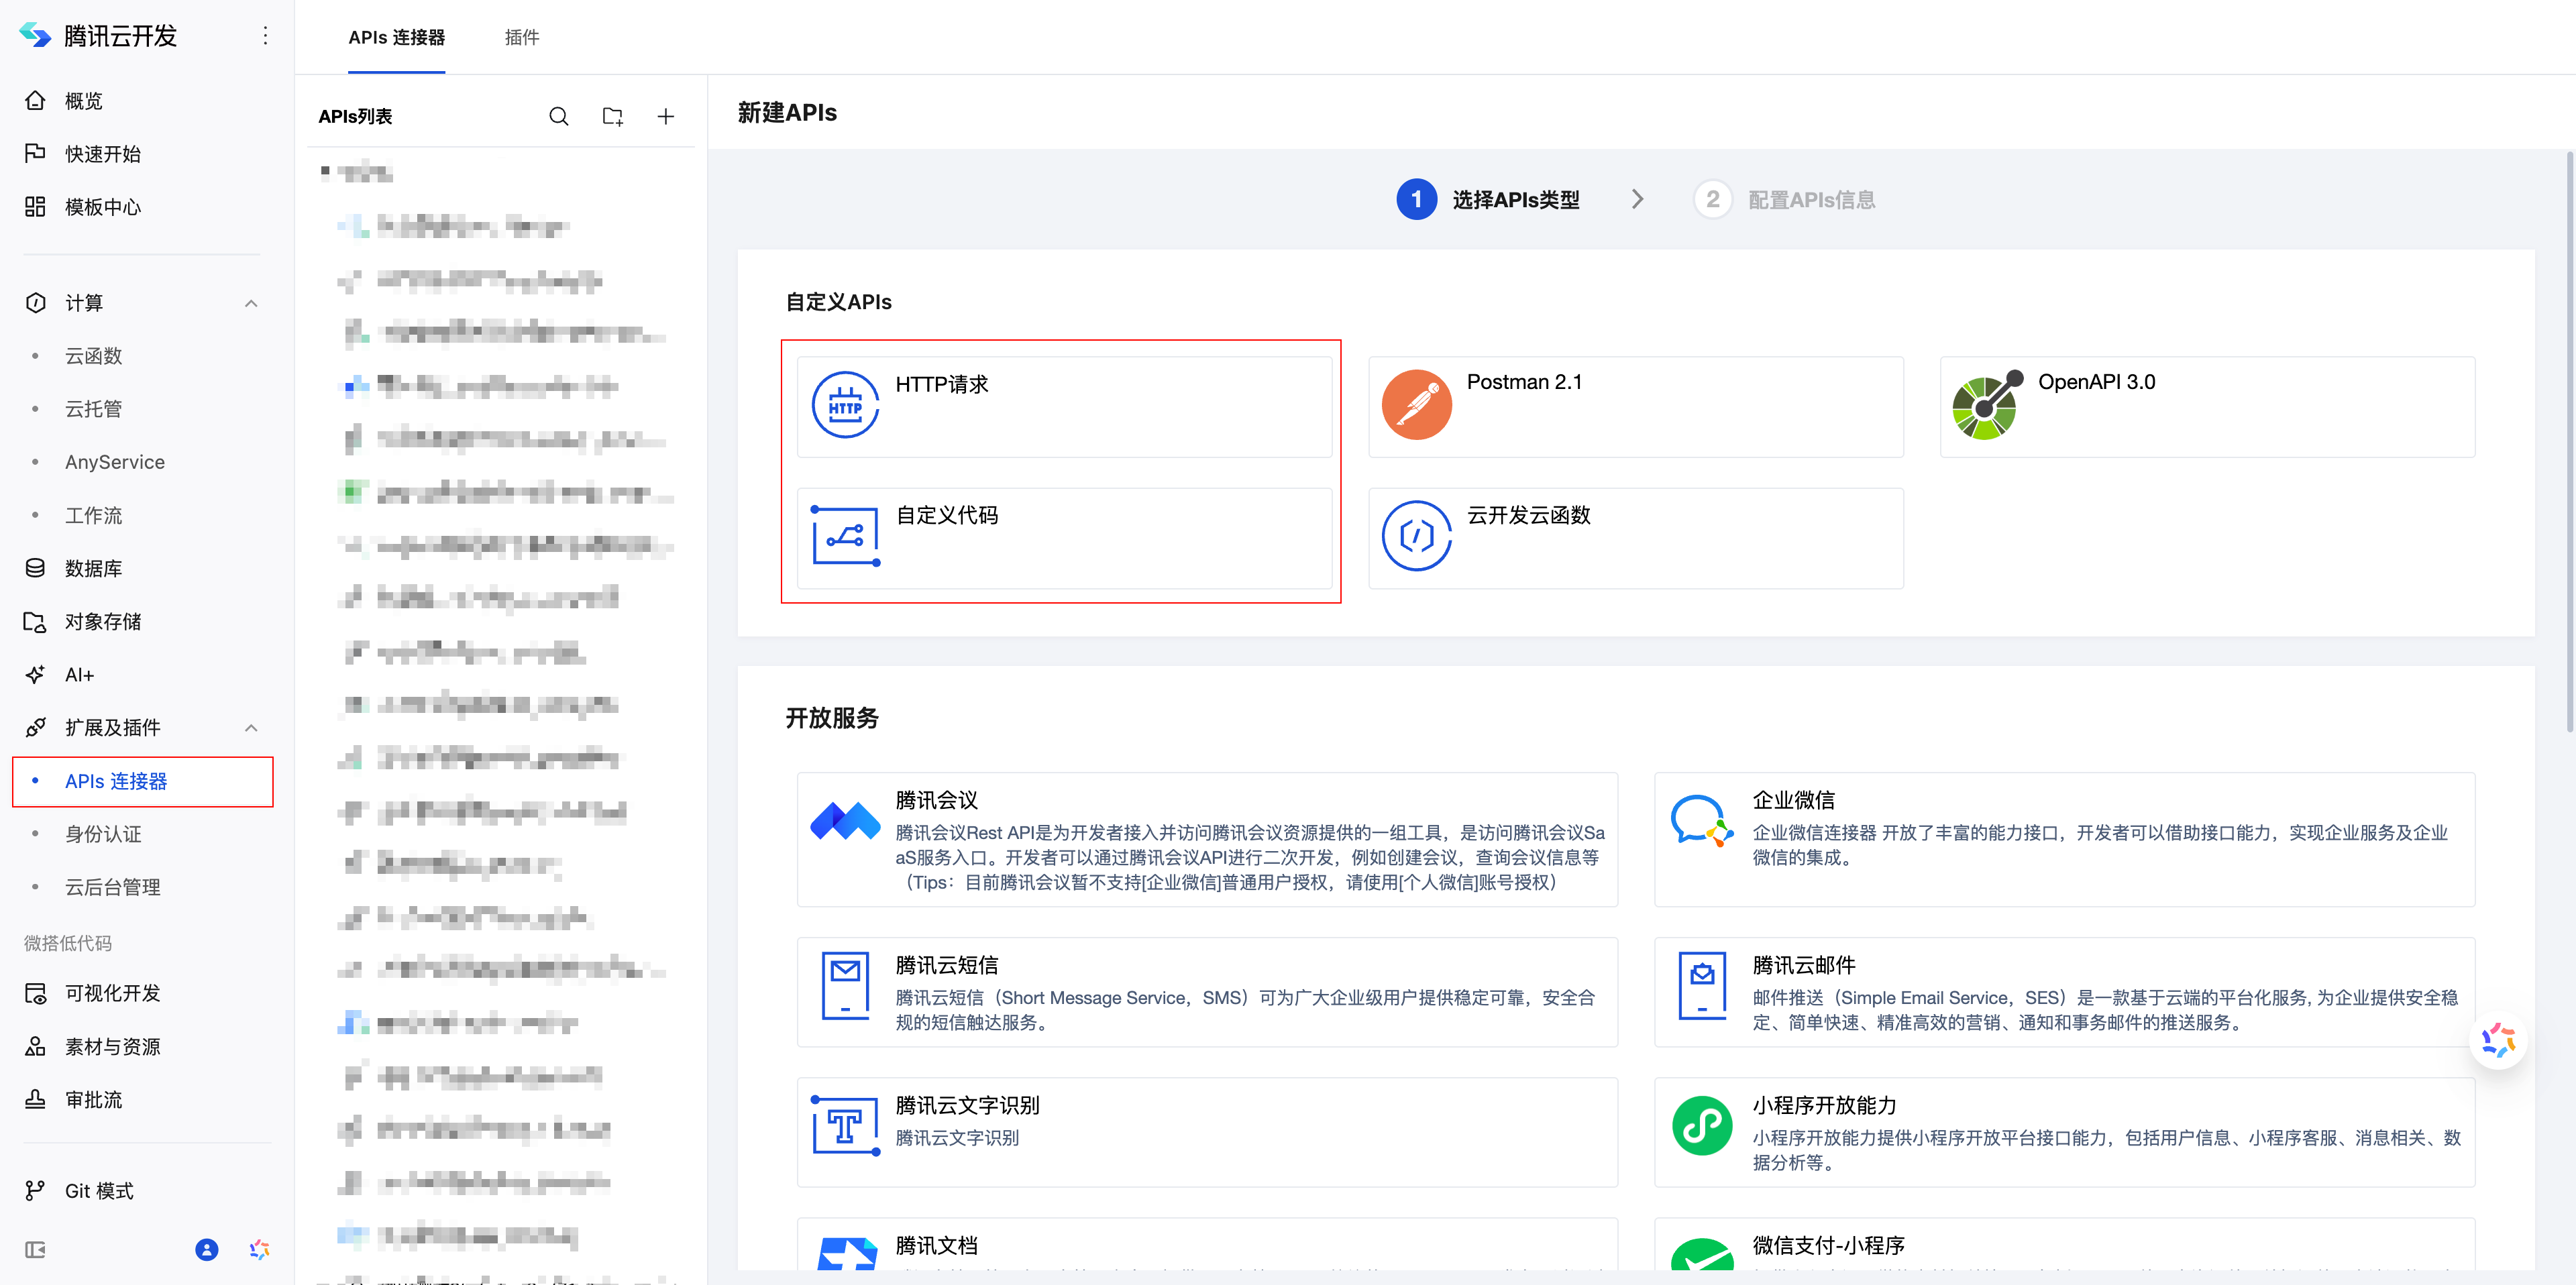Click the colorful AI assistant icon in sidebar footer
This screenshot has width=2576, height=1285.
tap(260, 1249)
